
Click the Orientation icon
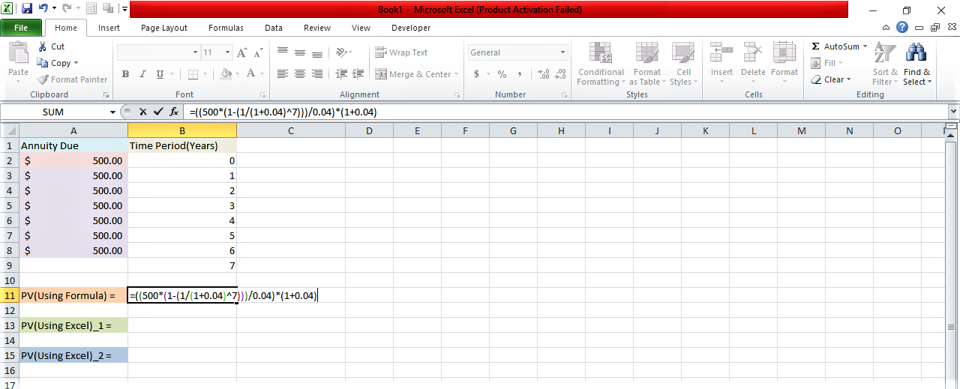pos(342,52)
